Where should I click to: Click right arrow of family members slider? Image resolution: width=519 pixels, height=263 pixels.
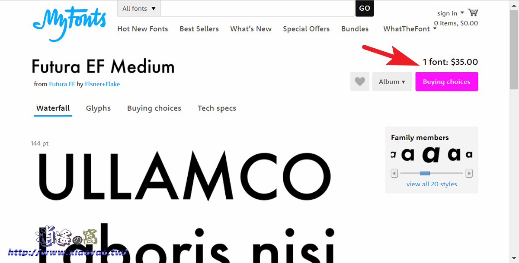pos(469,173)
